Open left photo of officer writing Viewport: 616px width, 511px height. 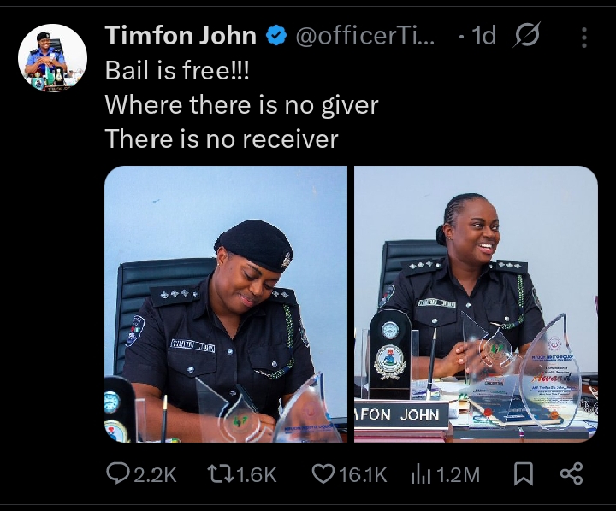pyautogui.click(x=226, y=304)
